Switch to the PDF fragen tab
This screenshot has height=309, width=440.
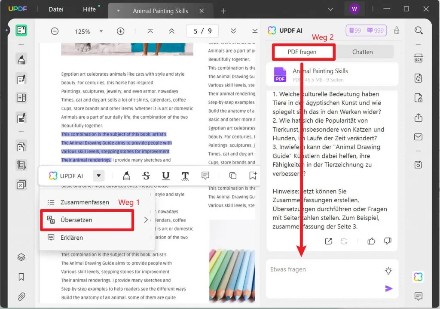(x=303, y=52)
